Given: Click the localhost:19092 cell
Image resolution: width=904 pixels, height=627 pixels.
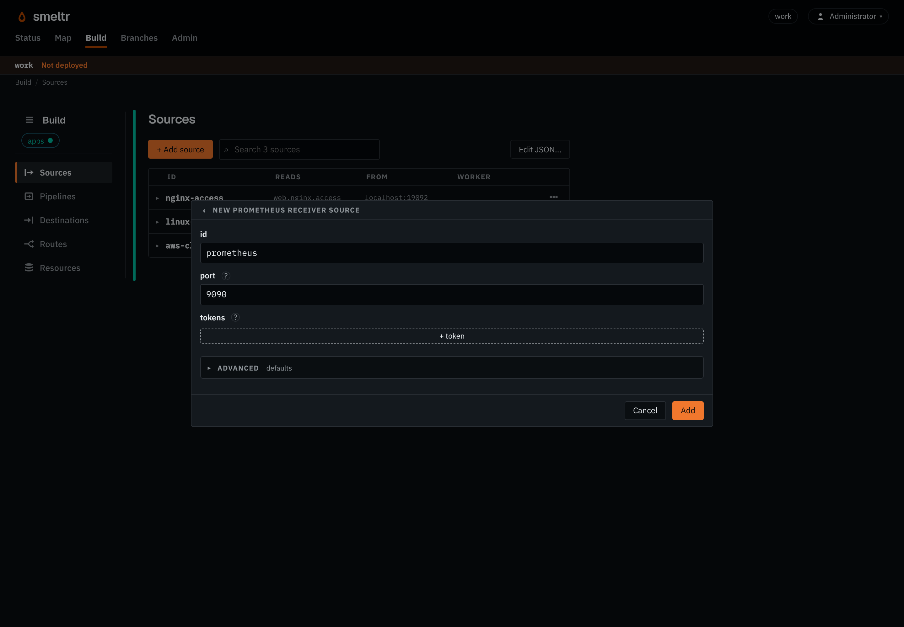Looking at the screenshot, I should tap(396, 198).
